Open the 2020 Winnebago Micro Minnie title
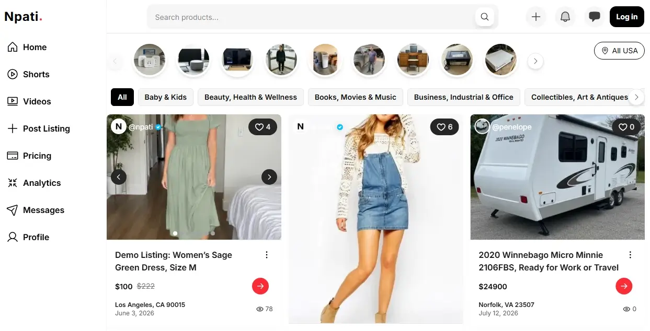This screenshot has width=650, height=331. pos(549,261)
